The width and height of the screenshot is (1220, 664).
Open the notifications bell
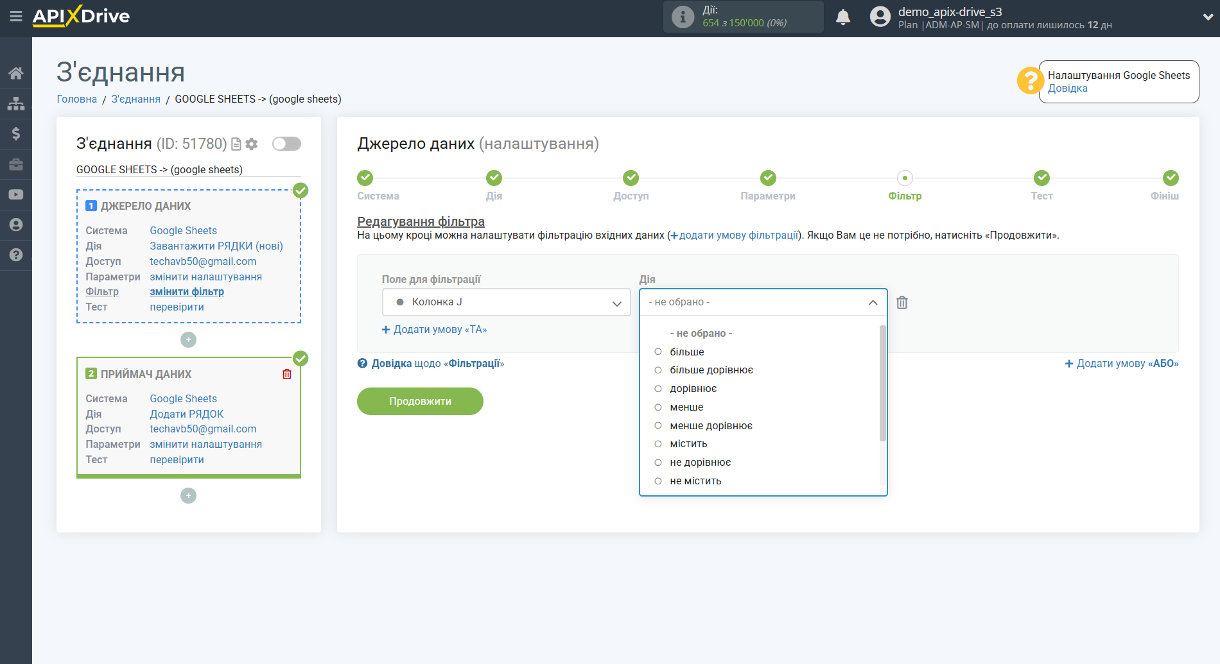click(843, 17)
